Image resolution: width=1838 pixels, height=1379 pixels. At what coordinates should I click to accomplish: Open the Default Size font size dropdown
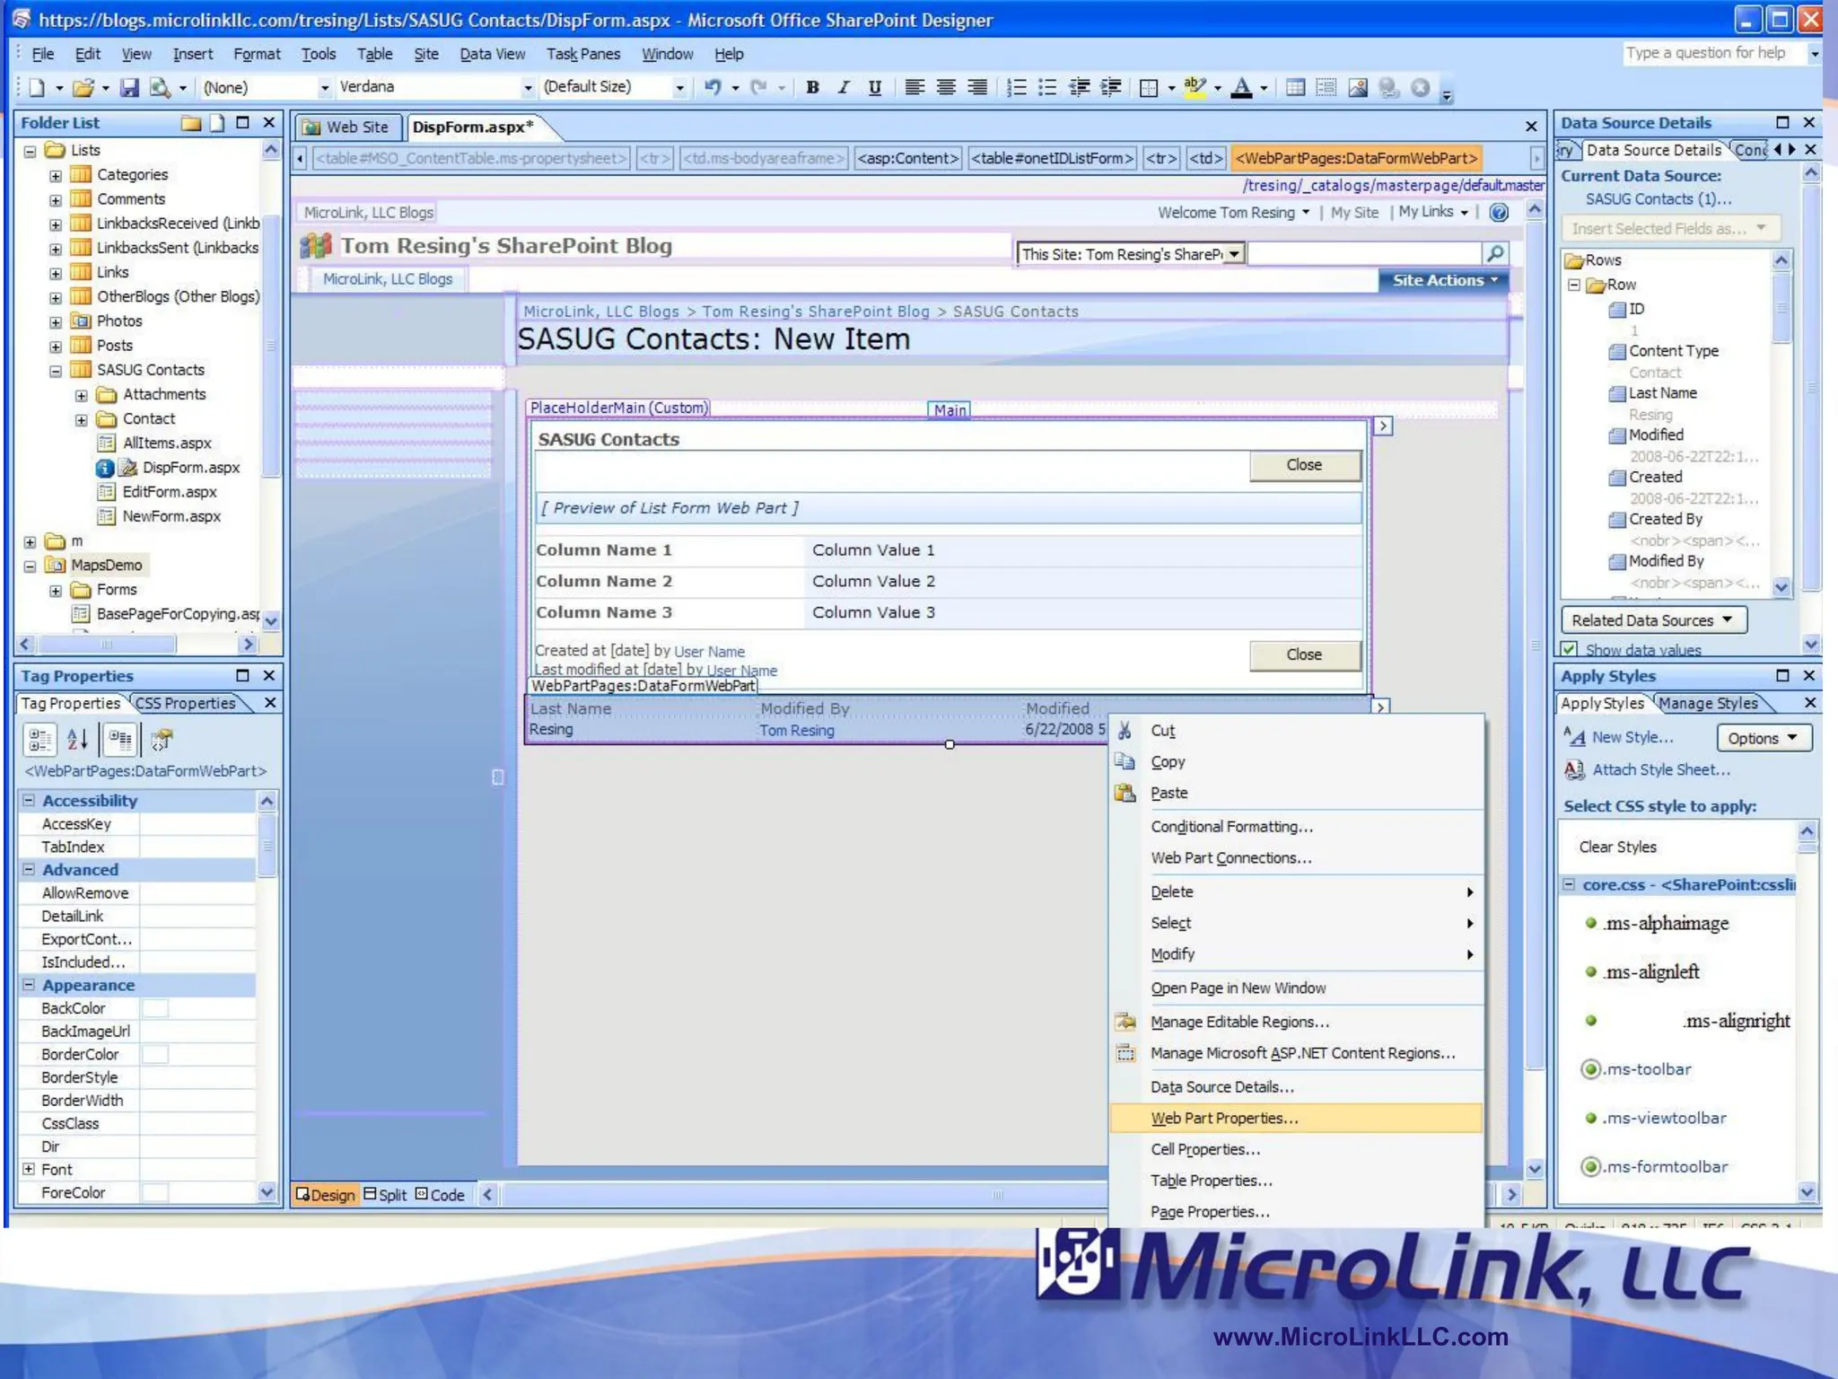click(x=679, y=87)
